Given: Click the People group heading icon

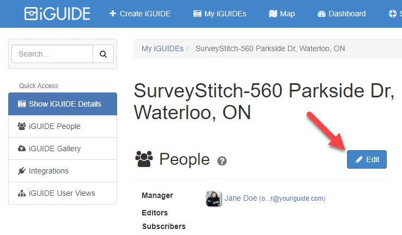Looking at the screenshot, I should 144,159.
